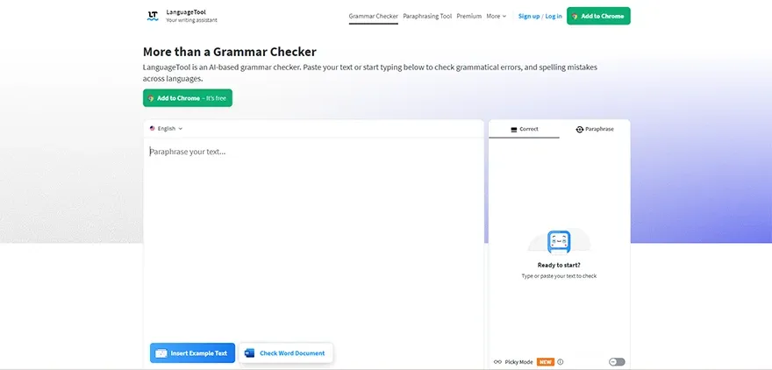Click Add to Chrome – It's free button
Viewport: 772px width, 370px height.
pyautogui.click(x=188, y=98)
